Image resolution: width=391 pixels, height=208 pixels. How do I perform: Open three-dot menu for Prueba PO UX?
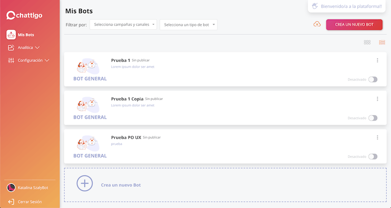[x=377, y=138]
